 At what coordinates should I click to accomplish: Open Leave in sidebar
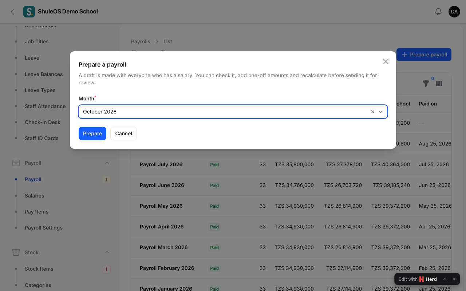(x=32, y=58)
